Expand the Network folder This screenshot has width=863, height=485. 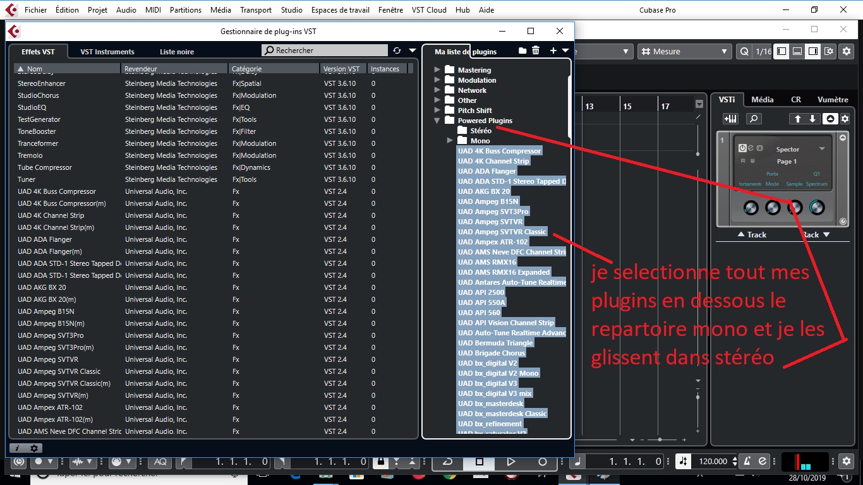(437, 90)
